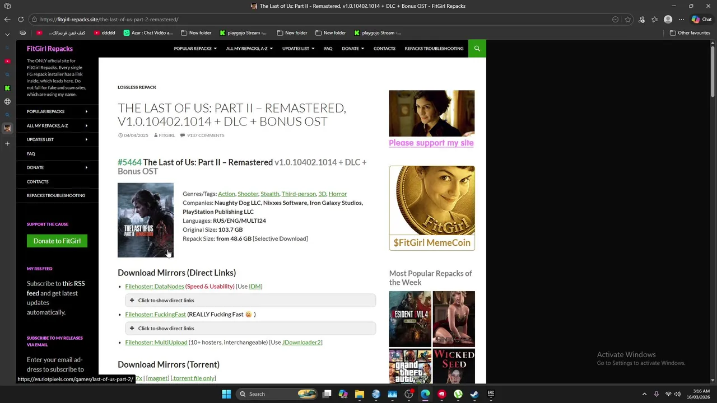Open Popular Repacks dropdown in top menu

(x=195, y=49)
